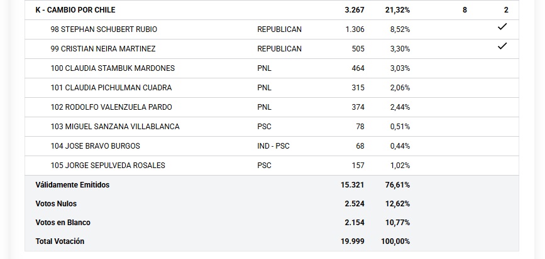Select the K - Cambio por Chile header row

pos(75,10)
